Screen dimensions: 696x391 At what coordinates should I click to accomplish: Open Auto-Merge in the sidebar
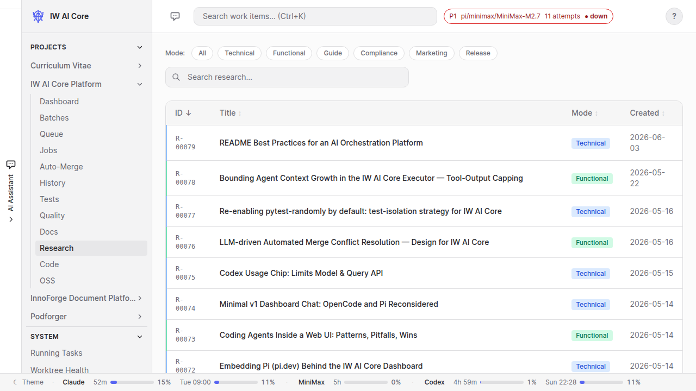point(91,167)
